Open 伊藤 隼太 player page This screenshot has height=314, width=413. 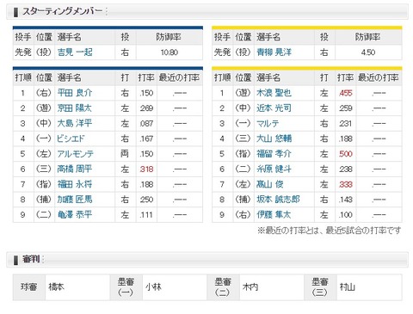pos(274,214)
